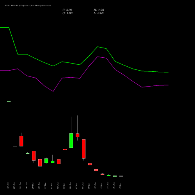
Task: Click the 14 Jan date label
Action: (108, 186)
